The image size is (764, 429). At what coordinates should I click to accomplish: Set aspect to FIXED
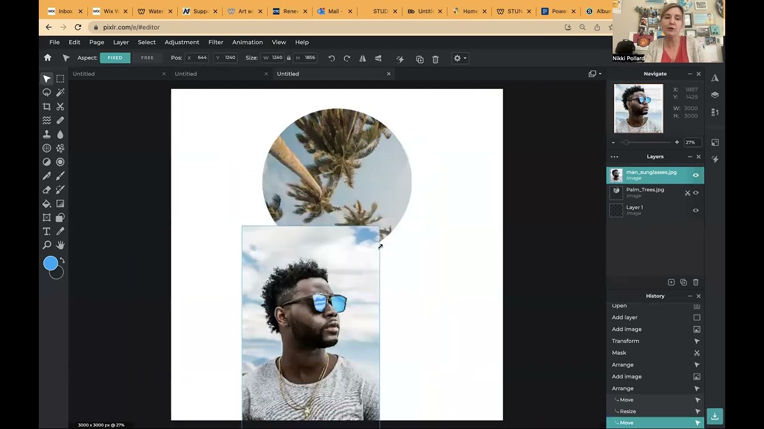[115, 58]
